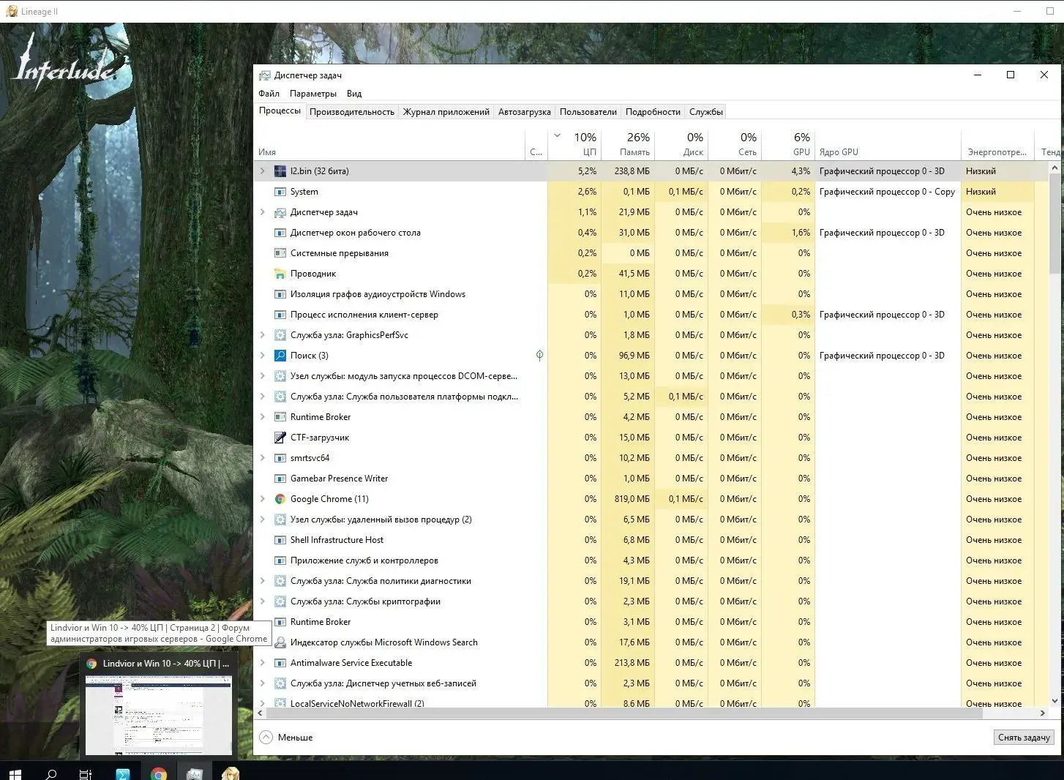Click the Снять задачу button
This screenshot has width=1064, height=780.
tap(1024, 738)
